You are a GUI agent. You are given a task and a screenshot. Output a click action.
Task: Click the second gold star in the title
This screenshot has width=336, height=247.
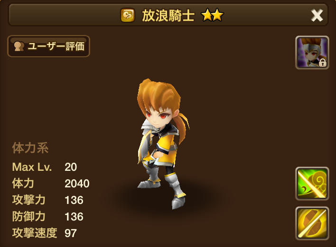point(218,15)
